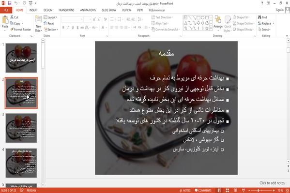Toggle Bullets list button
The height and width of the screenshot is (193, 290).
pyautogui.click(x=112, y=19)
